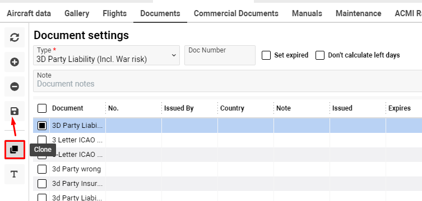Screen dimensions: 422x201
Task: Open the Gallery tab
Action: [77, 13]
